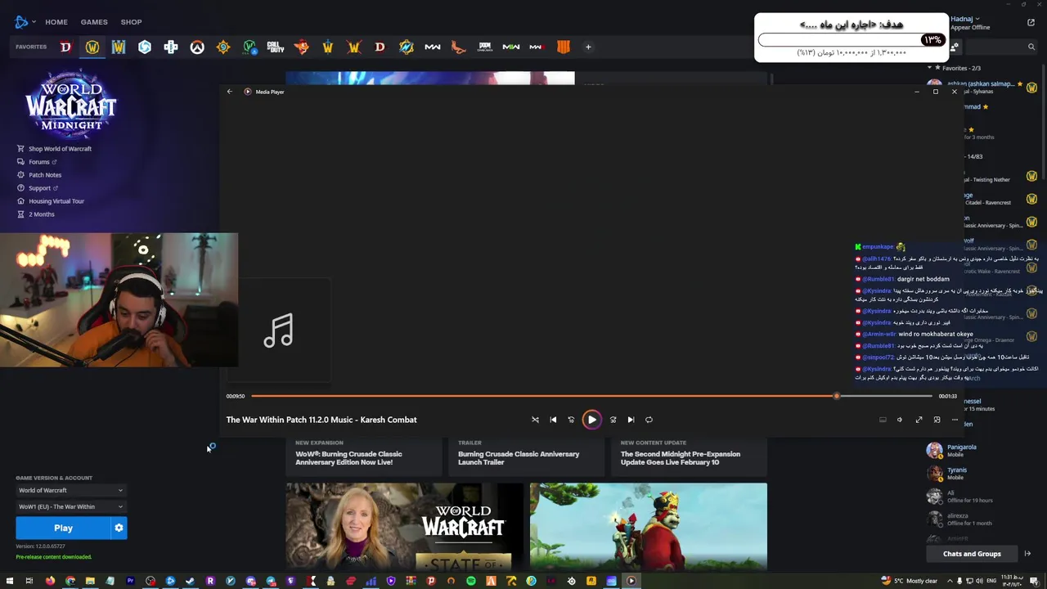Click the seek bar position handle
This screenshot has width=1047, height=589.
click(x=836, y=396)
